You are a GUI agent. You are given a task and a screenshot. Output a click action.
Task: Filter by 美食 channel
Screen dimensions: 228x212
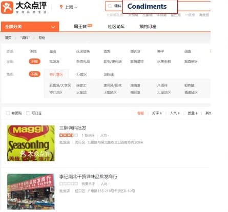point(53,51)
